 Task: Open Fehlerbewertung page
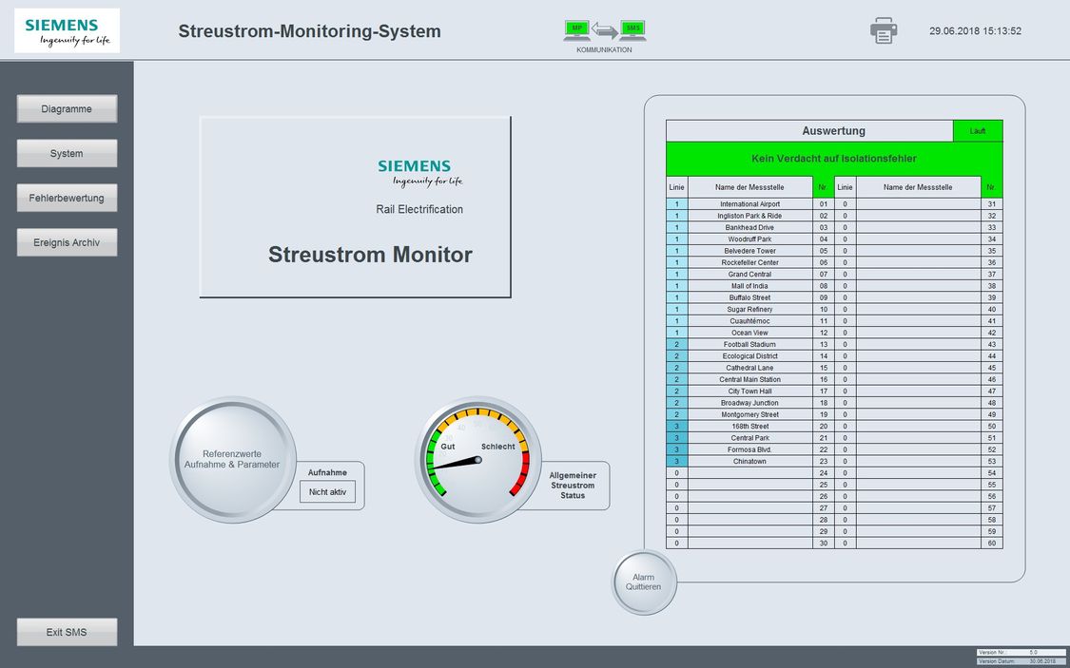[x=67, y=198]
